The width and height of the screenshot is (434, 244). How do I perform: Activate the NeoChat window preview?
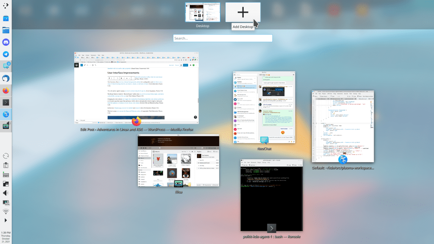pyautogui.click(x=264, y=108)
